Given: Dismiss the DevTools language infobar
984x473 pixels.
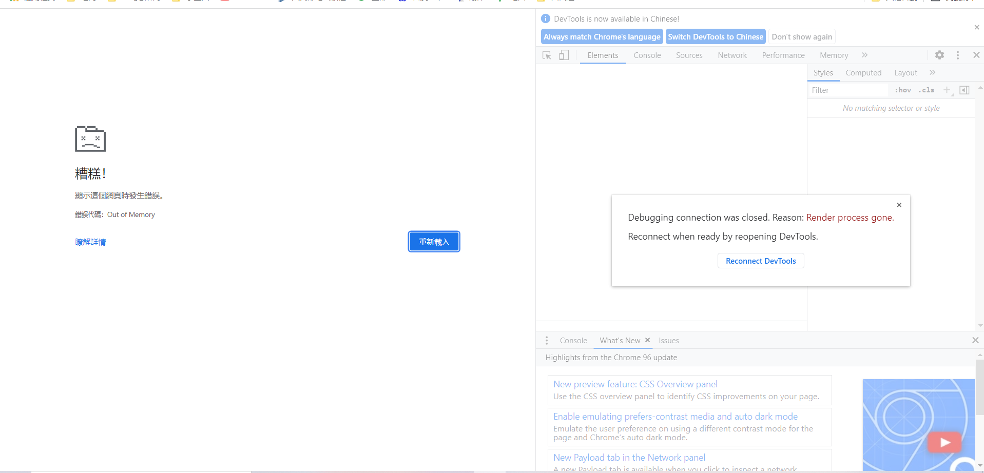Looking at the screenshot, I should 977,27.
